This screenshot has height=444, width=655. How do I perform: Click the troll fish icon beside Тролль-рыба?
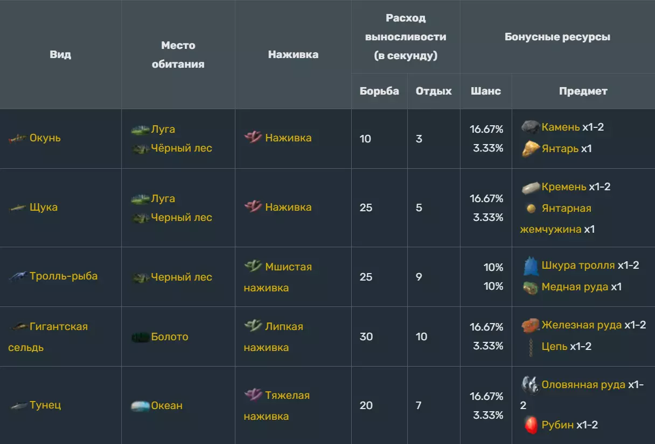17,276
